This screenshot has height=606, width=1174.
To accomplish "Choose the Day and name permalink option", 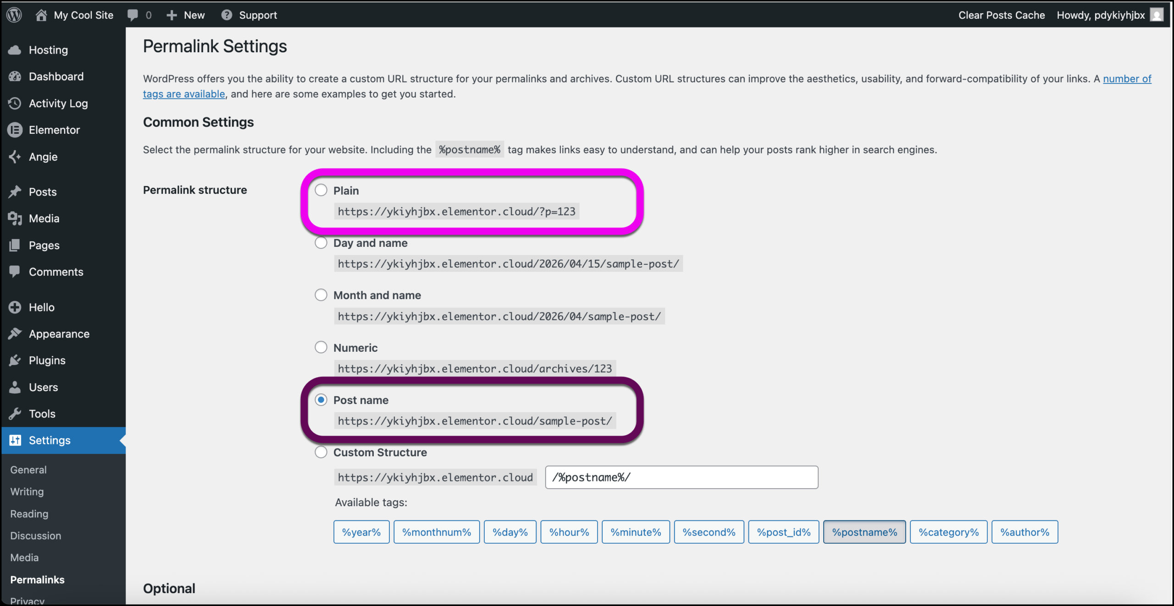I will pyautogui.click(x=321, y=243).
